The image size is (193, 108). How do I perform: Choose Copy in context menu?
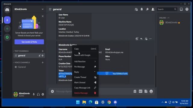85,49
